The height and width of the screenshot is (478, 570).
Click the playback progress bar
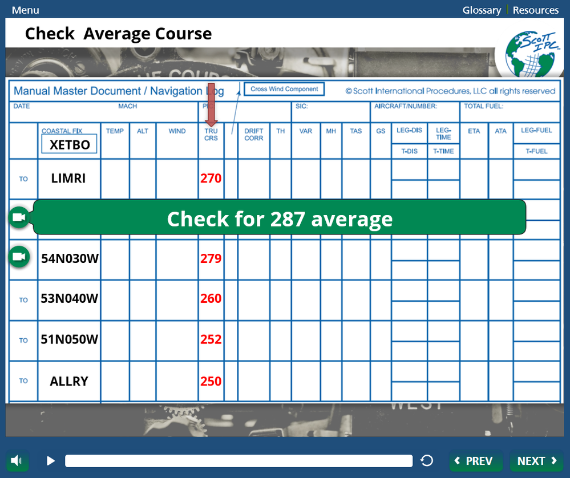(x=238, y=461)
